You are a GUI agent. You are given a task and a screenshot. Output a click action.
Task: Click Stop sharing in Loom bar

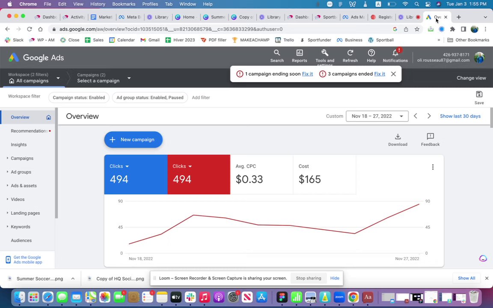pos(309,278)
